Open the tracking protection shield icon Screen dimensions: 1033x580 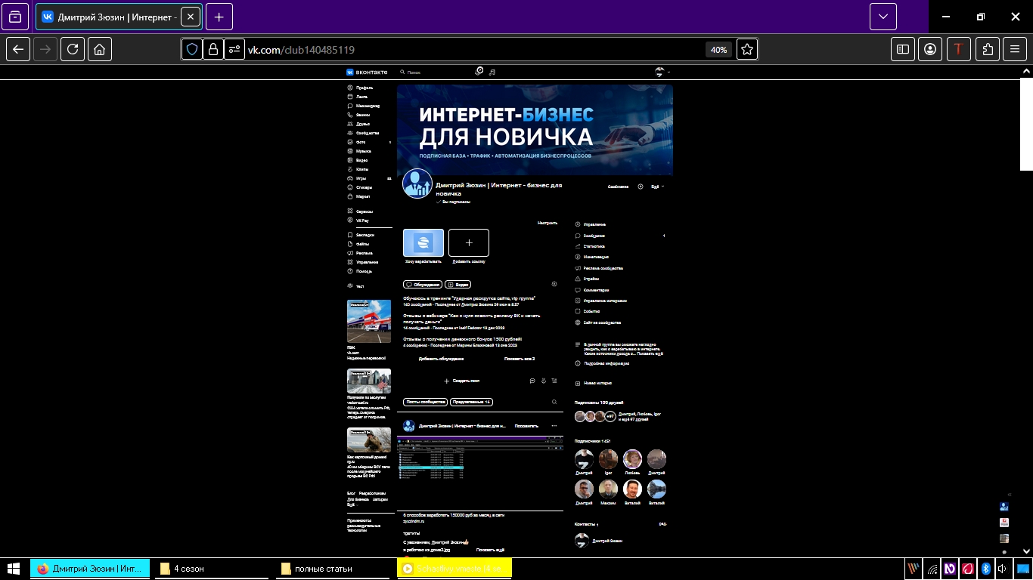coord(192,49)
